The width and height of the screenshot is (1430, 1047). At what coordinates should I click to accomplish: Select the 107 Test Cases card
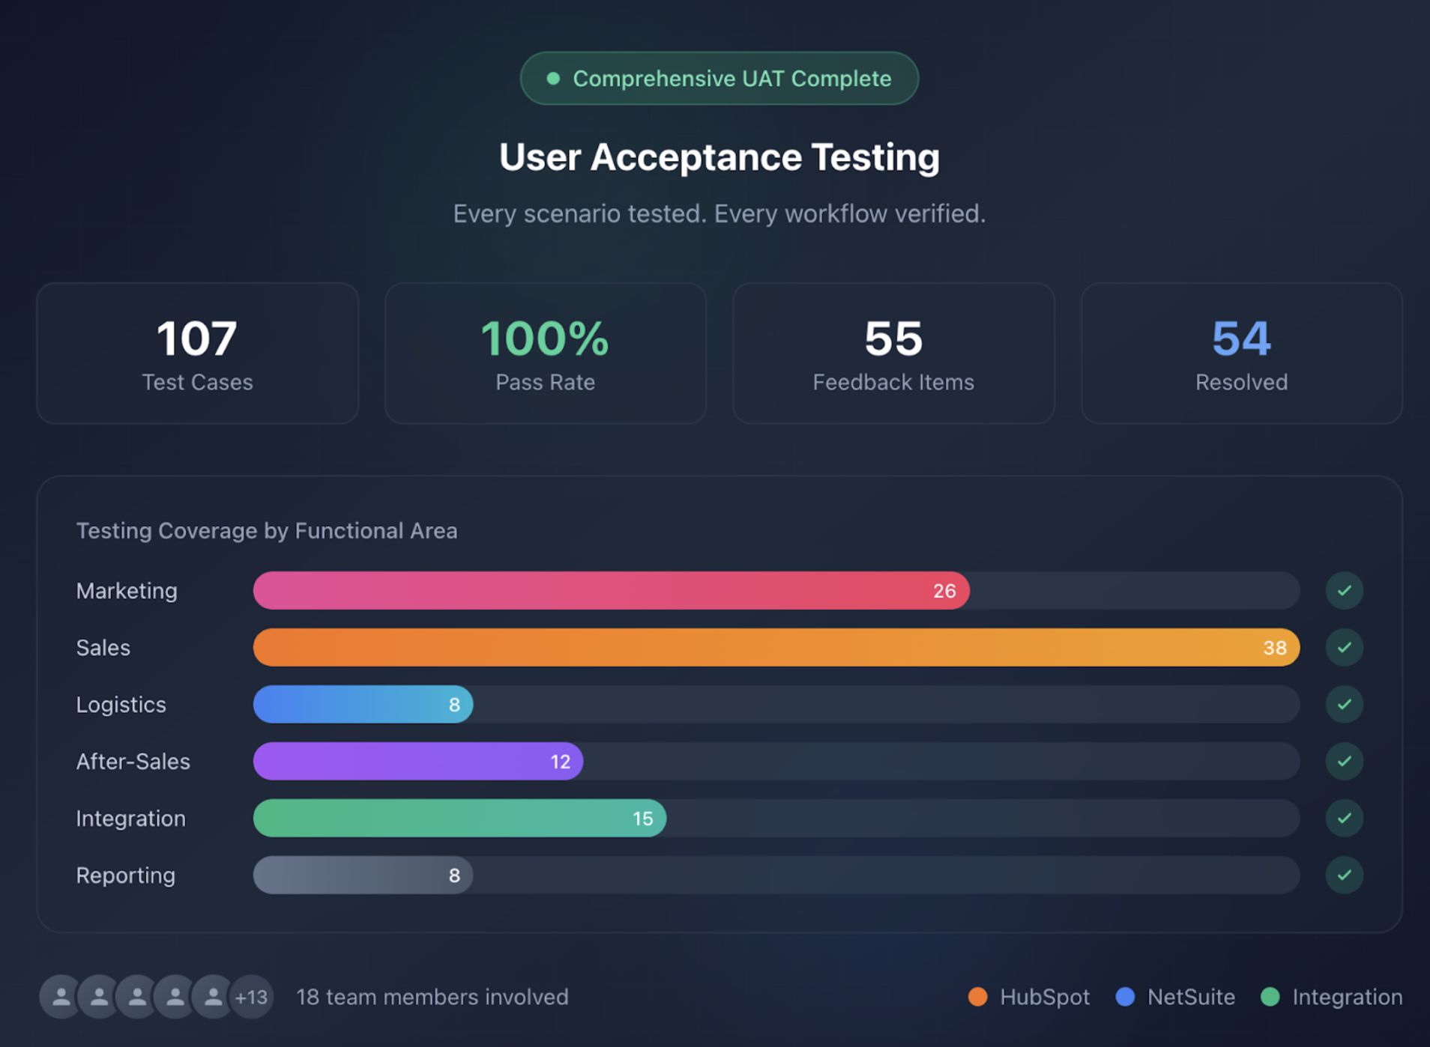coord(197,353)
